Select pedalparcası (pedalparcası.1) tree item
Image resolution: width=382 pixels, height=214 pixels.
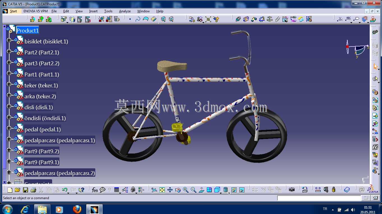[x=60, y=140]
